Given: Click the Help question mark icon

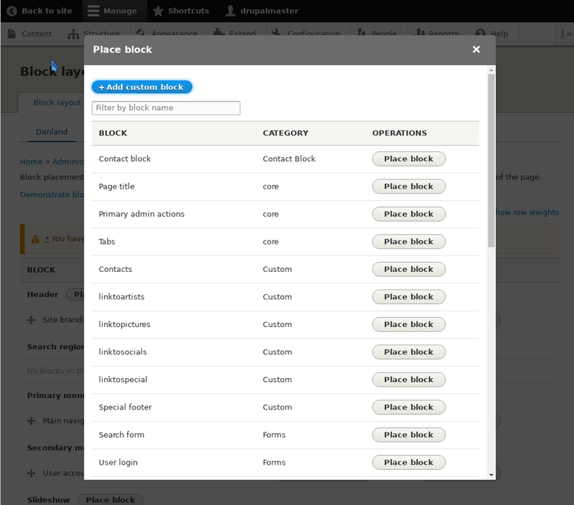Looking at the screenshot, I should (480, 34).
